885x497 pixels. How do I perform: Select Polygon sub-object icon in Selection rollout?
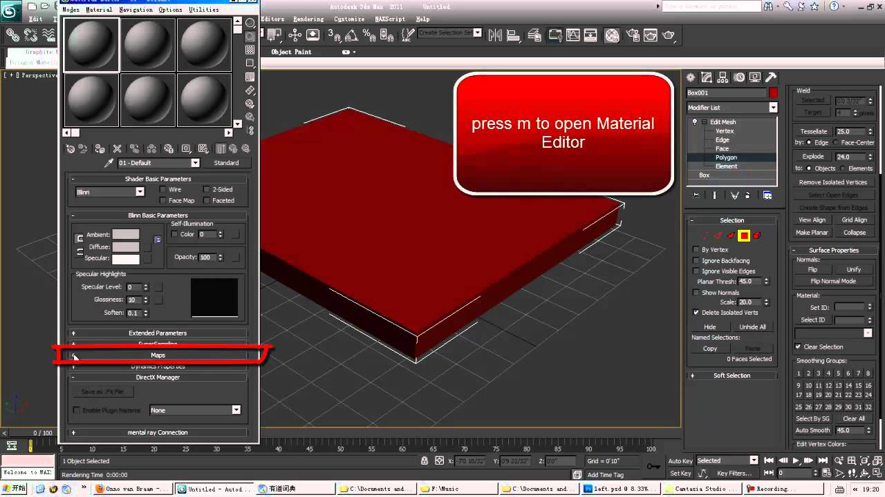pos(744,236)
